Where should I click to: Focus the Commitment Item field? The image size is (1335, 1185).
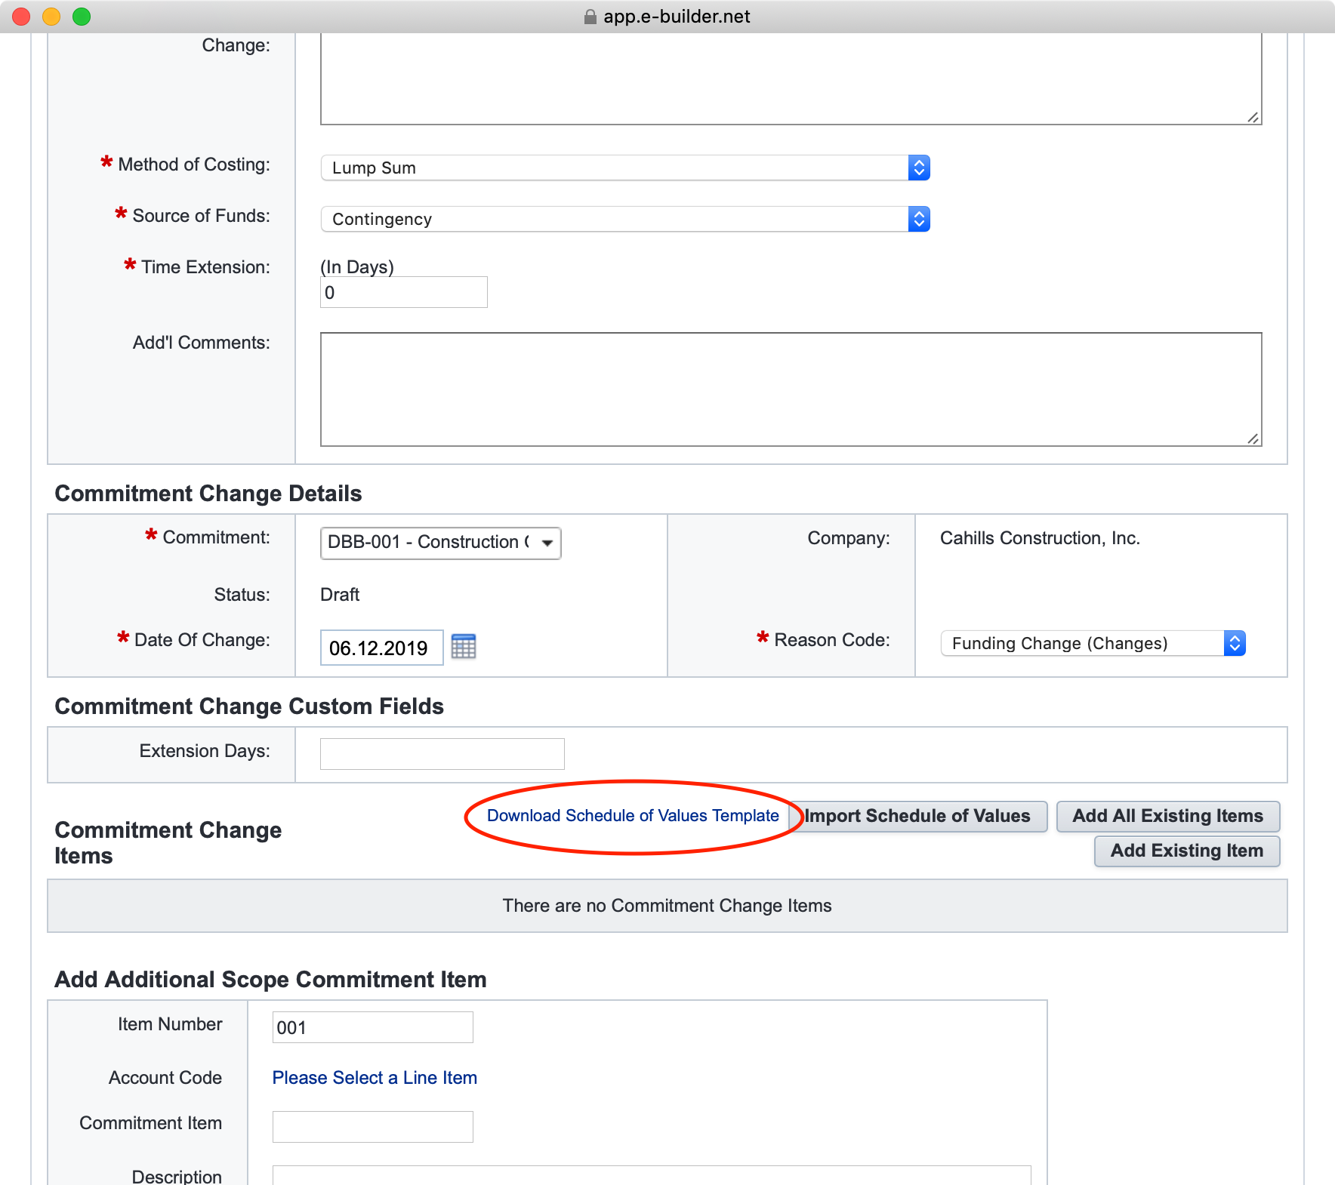pos(373,1127)
